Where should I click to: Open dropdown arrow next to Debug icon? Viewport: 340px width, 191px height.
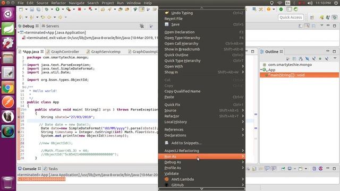[52, 10]
